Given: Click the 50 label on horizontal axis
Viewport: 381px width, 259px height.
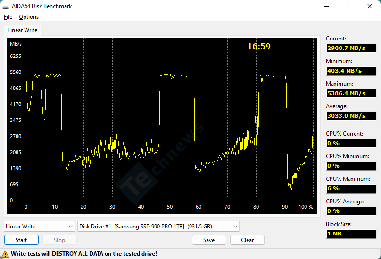Looking at the screenshot, I should (170, 207).
